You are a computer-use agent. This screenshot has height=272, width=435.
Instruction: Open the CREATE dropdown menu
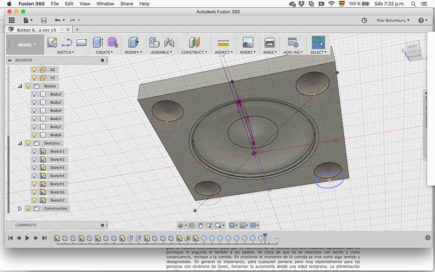[x=104, y=52]
